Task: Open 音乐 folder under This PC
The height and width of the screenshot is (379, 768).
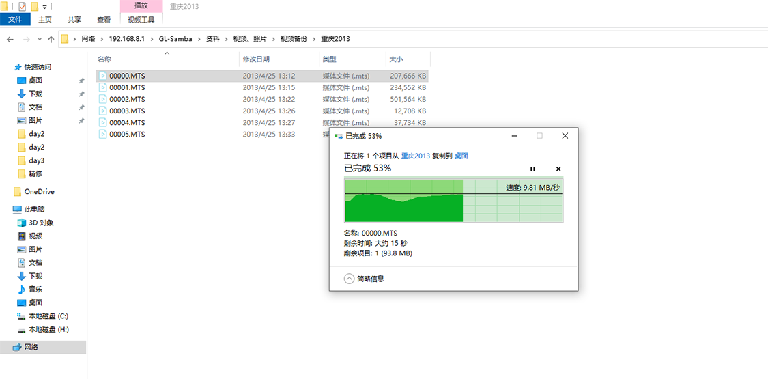Action: pos(35,289)
